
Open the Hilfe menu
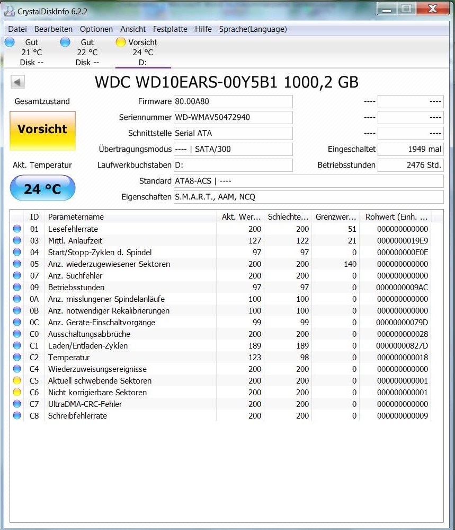[203, 29]
